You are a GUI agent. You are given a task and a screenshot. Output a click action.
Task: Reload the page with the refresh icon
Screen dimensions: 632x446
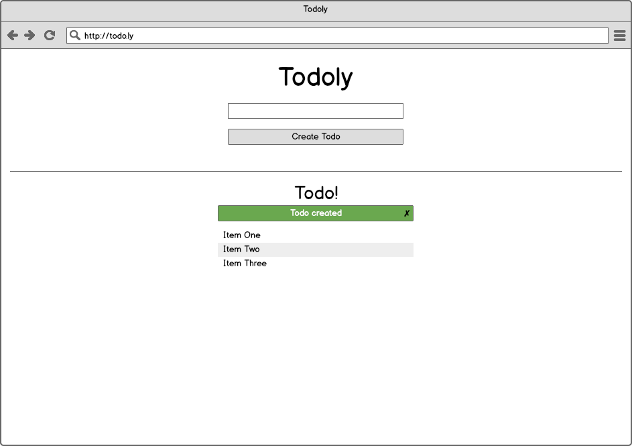50,36
